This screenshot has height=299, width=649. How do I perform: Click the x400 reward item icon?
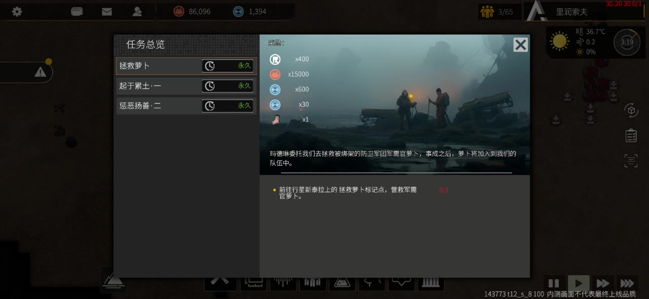(x=275, y=59)
